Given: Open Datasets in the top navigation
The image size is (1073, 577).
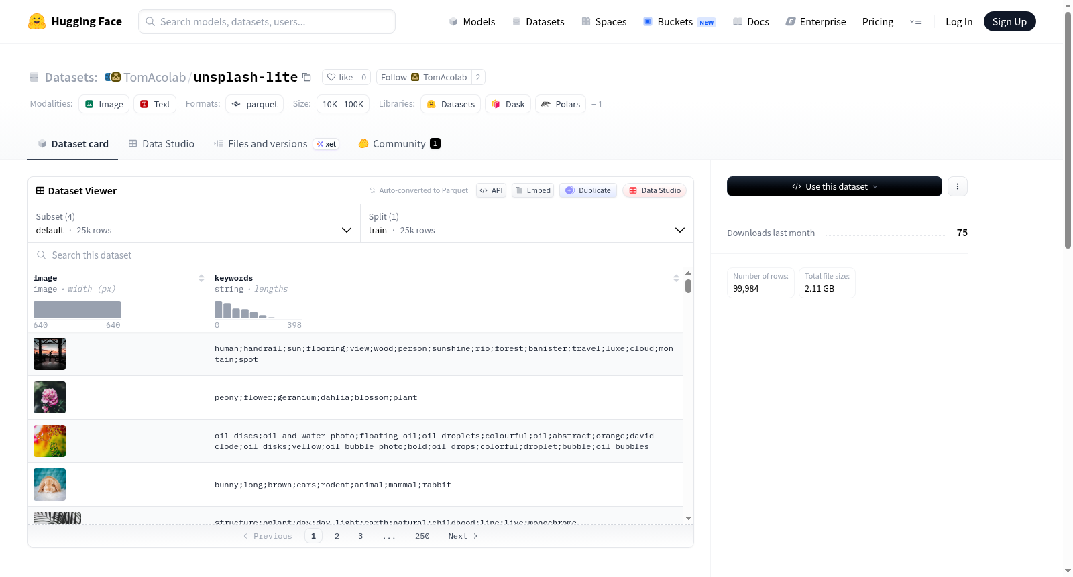Looking at the screenshot, I should [538, 21].
